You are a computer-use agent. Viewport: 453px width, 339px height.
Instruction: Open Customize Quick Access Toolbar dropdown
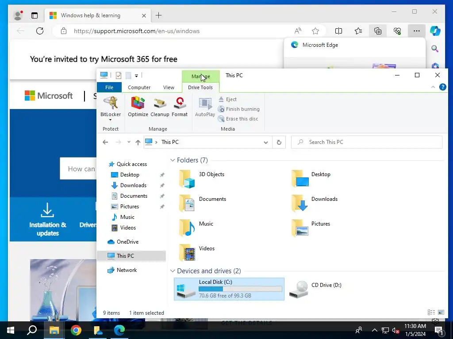pyautogui.click(x=136, y=76)
